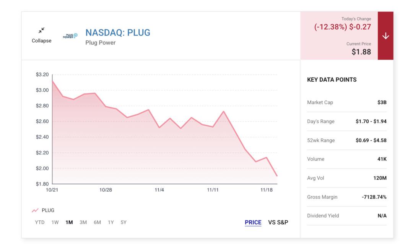Click the 52wk Range data row
This screenshot has height=250, width=413.
click(x=346, y=140)
